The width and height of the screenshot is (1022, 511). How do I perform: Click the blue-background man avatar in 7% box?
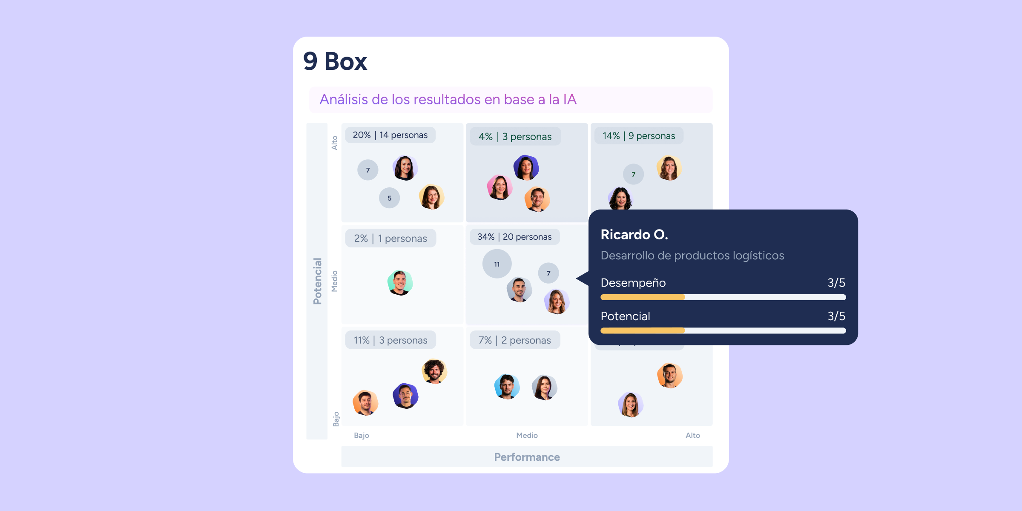click(x=507, y=386)
